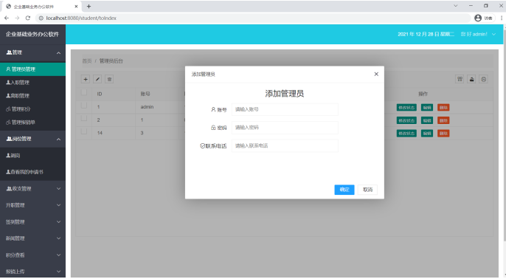
Task: Expand the 签到管理 sidebar section
Action: pyautogui.click(x=32, y=222)
